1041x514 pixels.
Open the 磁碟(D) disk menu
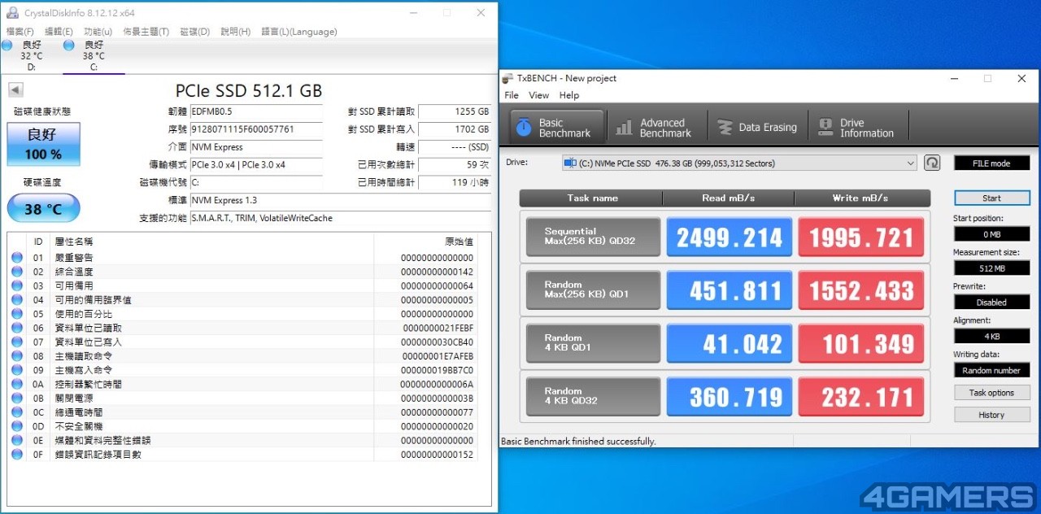click(x=195, y=32)
